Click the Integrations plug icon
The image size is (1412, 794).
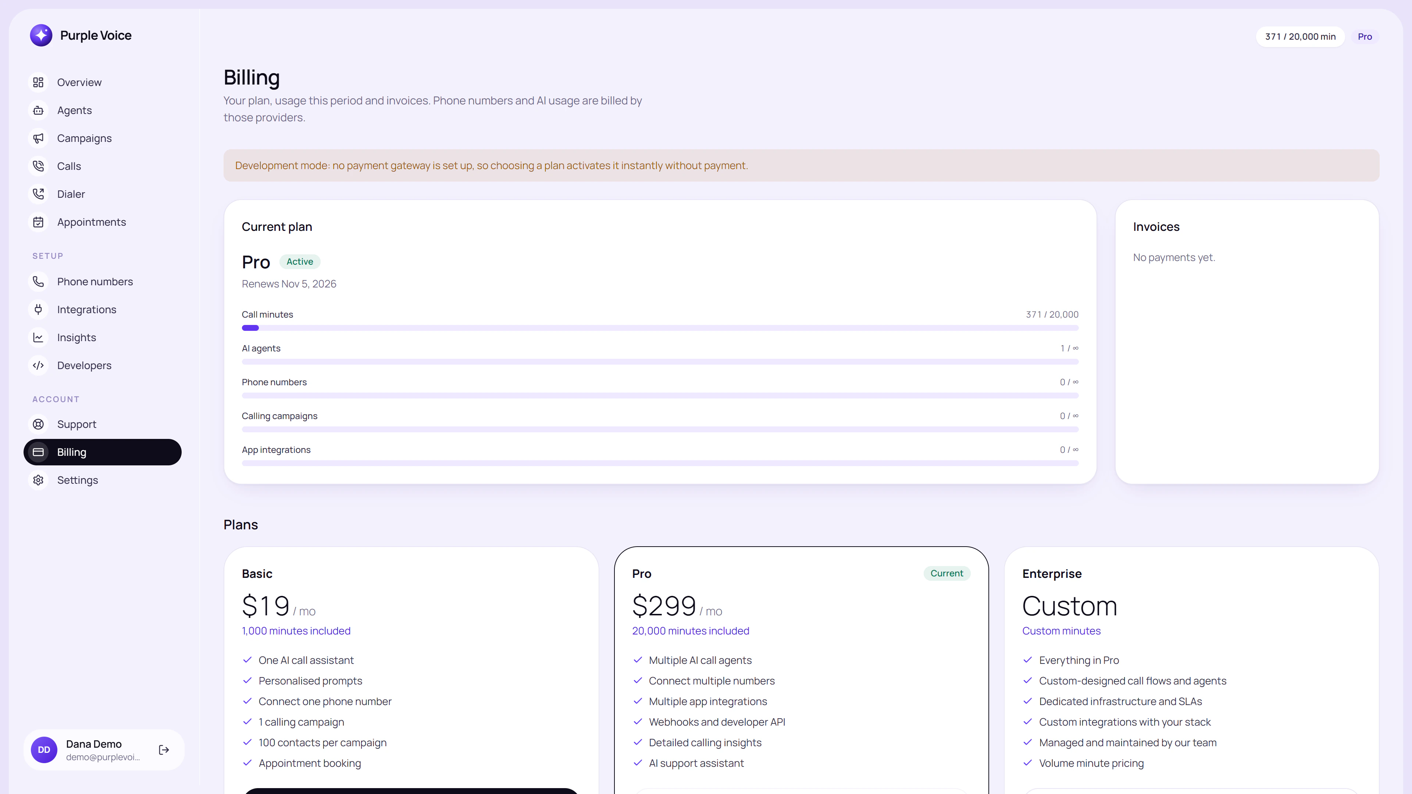click(x=38, y=310)
